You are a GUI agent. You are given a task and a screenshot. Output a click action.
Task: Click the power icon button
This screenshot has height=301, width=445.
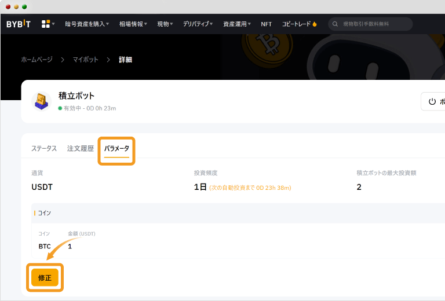tap(432, 101)
